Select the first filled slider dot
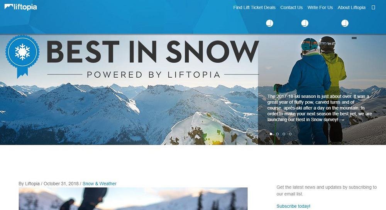 [x=271, y=134]
